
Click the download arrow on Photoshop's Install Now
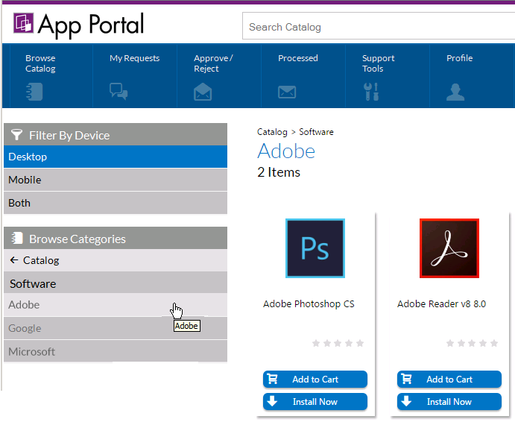(x=272, y=401)
